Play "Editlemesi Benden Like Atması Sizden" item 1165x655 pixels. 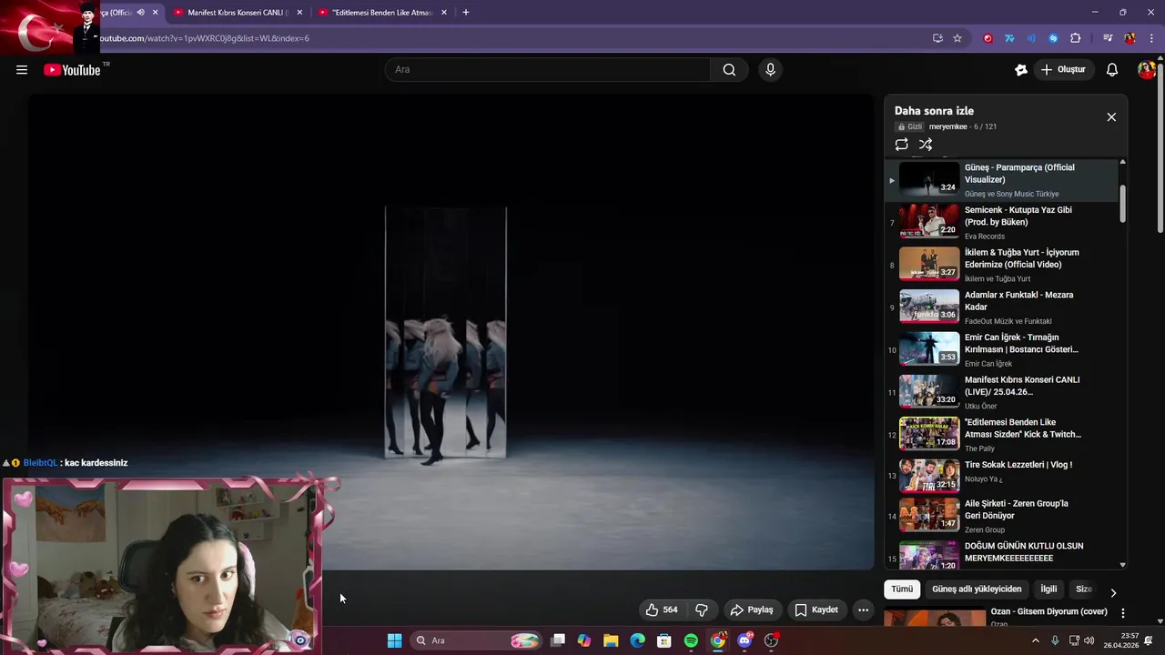(1001, 435)
